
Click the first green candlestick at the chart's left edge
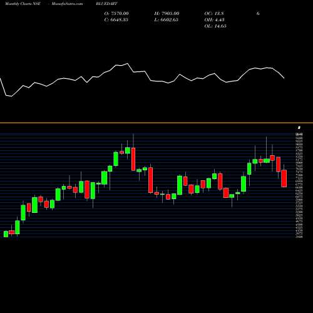pyautogui.click(x=6, y=234)
